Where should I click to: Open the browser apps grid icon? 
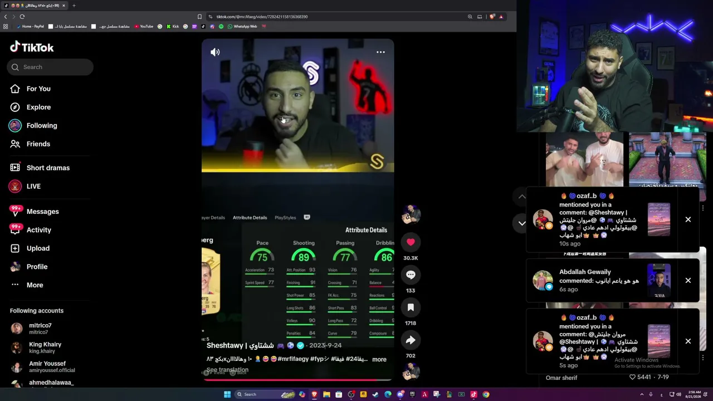6,27
